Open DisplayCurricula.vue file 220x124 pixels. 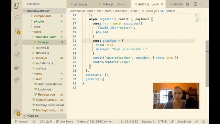[44, 105]
